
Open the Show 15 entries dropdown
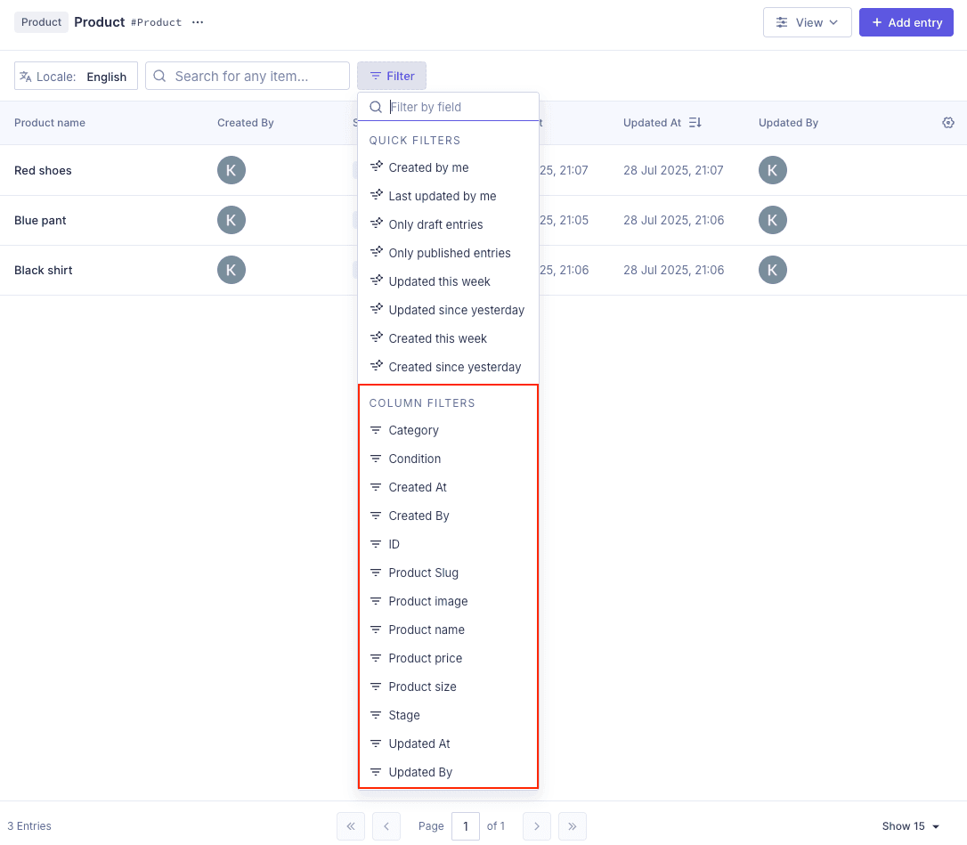pos(911,826)
